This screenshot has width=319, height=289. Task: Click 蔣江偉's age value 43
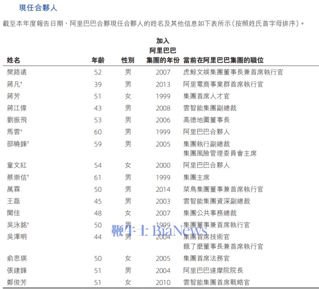98,108
